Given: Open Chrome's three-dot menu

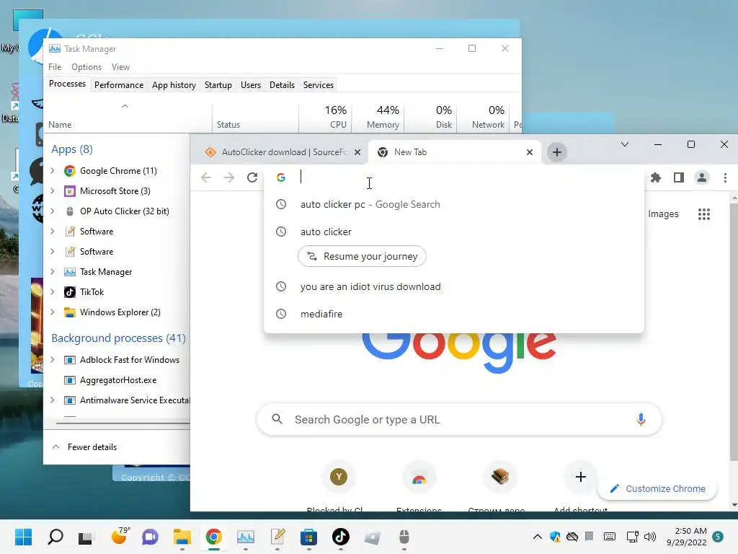Looking at the screenshot, I should tap(725, 177).
